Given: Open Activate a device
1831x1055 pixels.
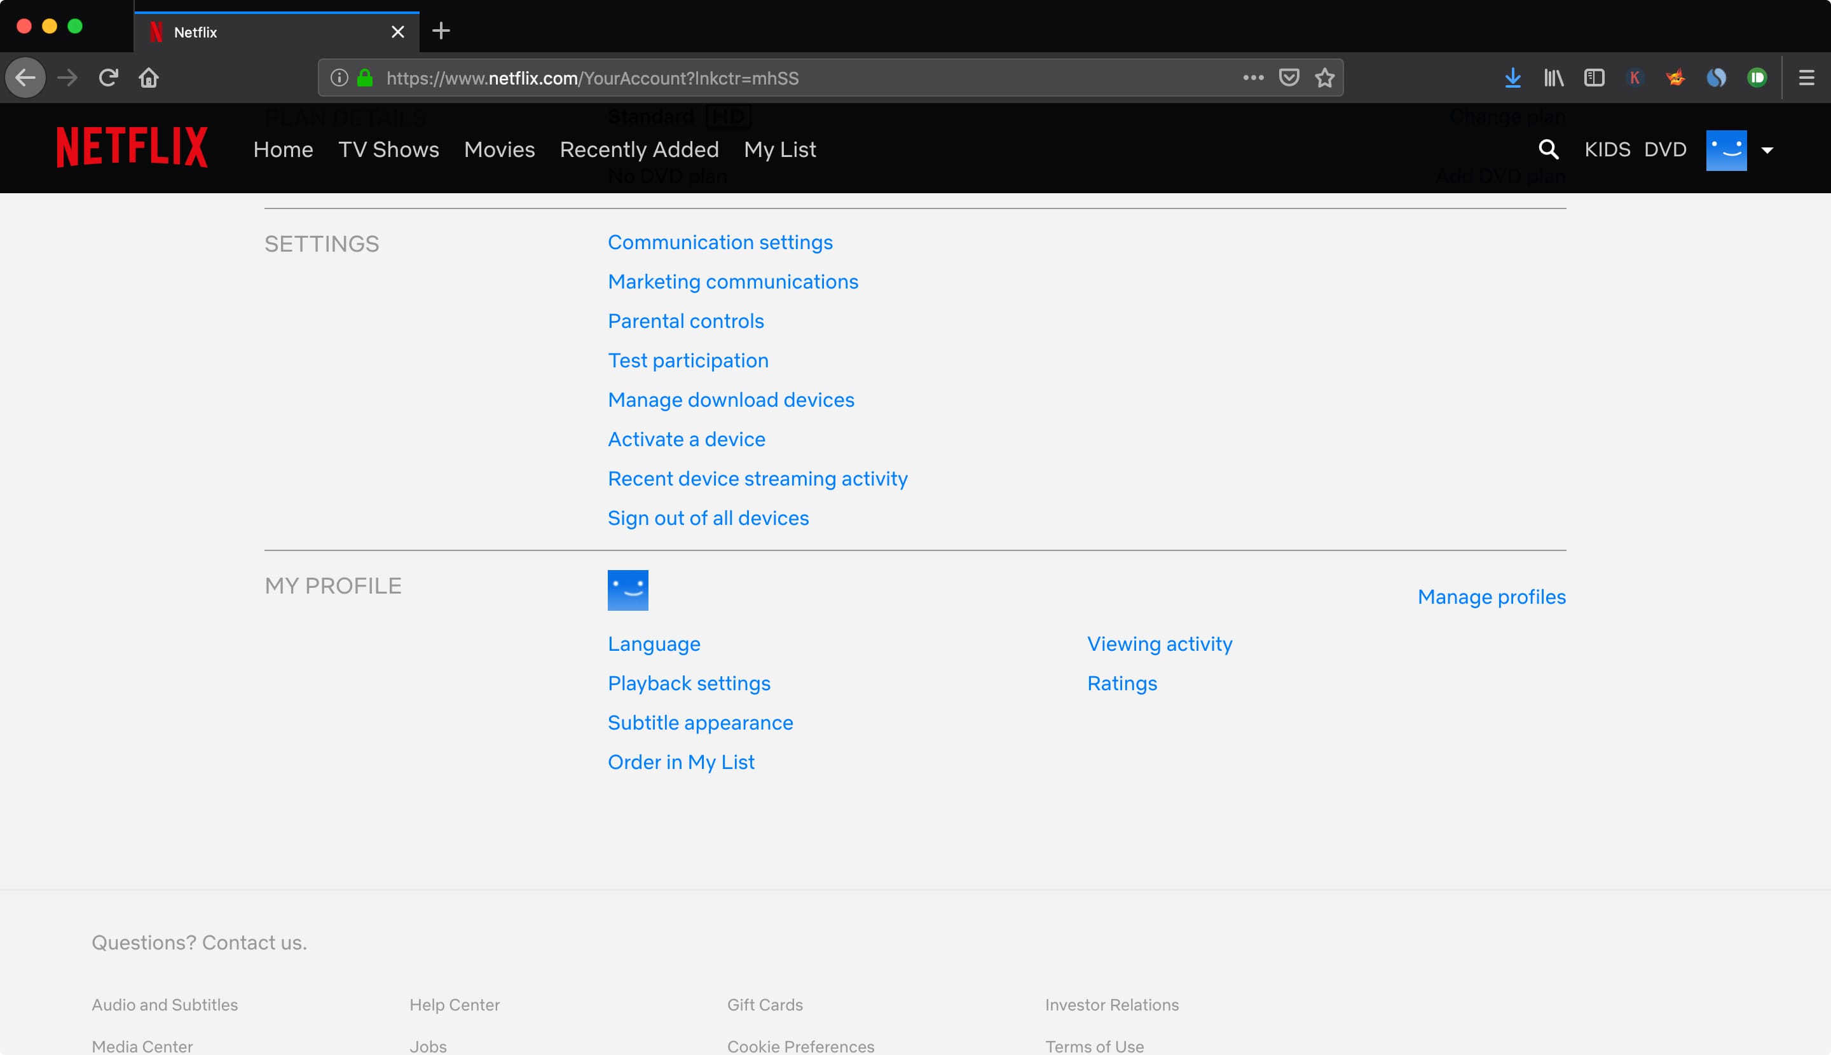Looking at the screenshot, I should (687, 439).
